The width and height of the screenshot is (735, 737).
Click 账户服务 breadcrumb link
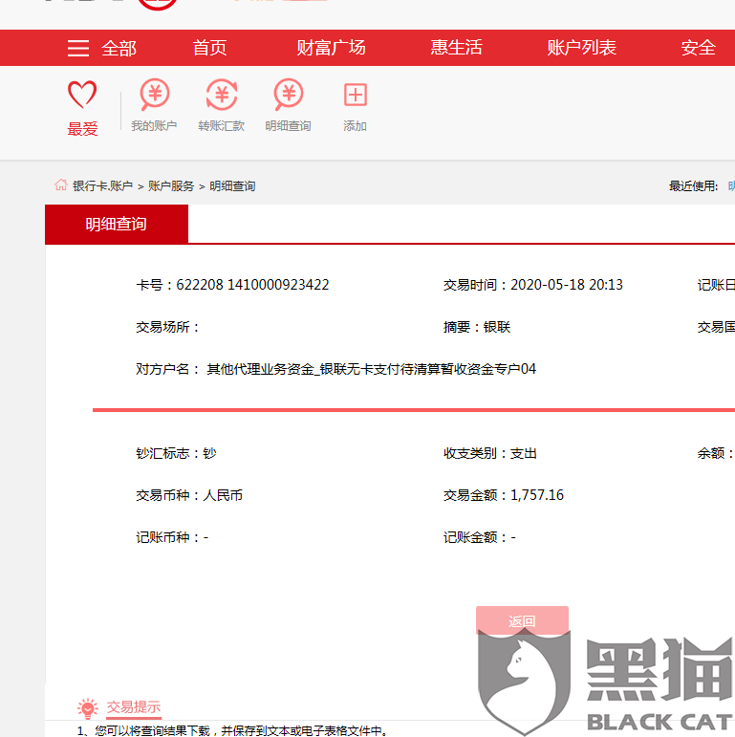171,186
